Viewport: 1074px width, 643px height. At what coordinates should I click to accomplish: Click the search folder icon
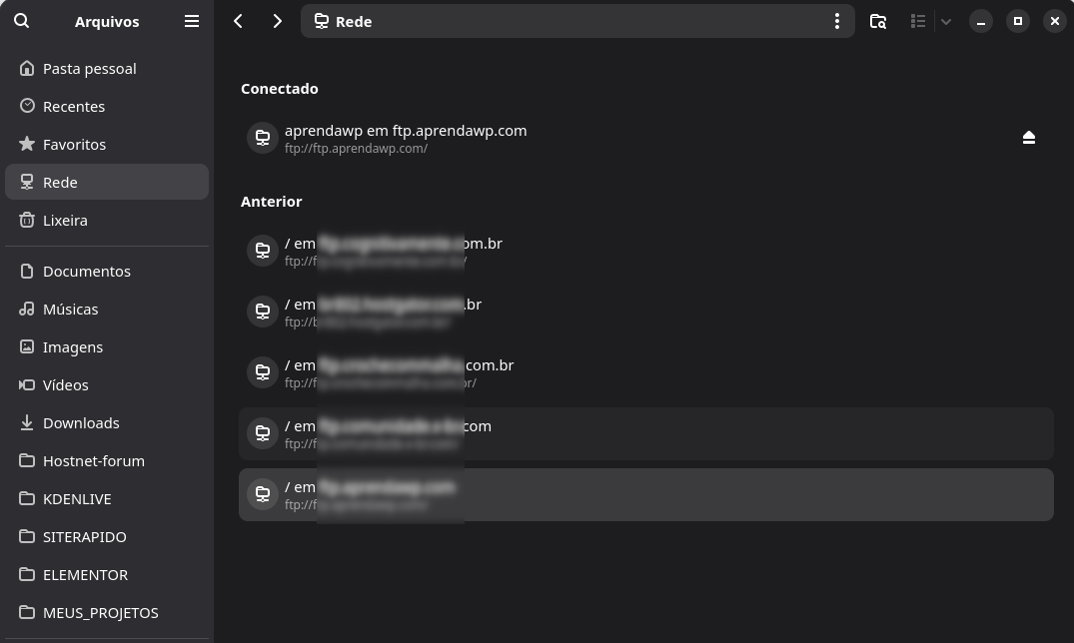coord(878,21)
